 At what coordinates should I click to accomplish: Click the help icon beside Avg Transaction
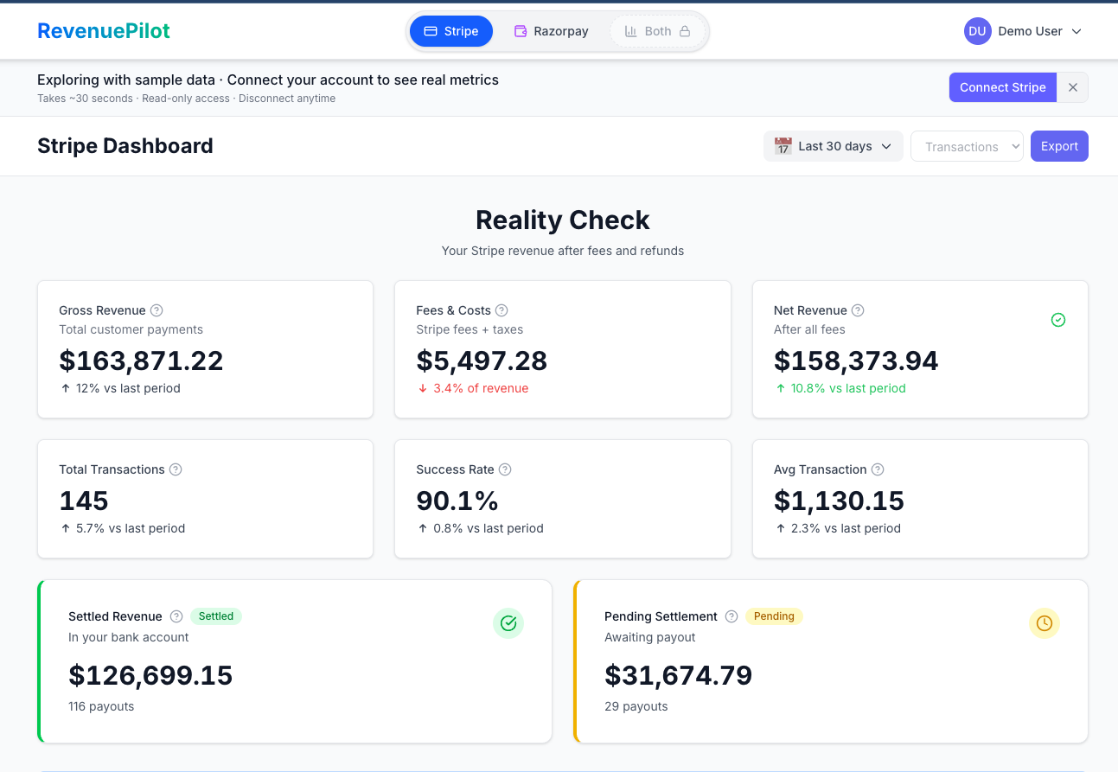point(877,469)
